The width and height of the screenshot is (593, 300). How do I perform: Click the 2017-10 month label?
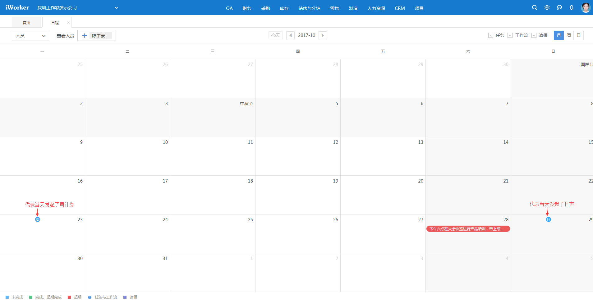307,35
